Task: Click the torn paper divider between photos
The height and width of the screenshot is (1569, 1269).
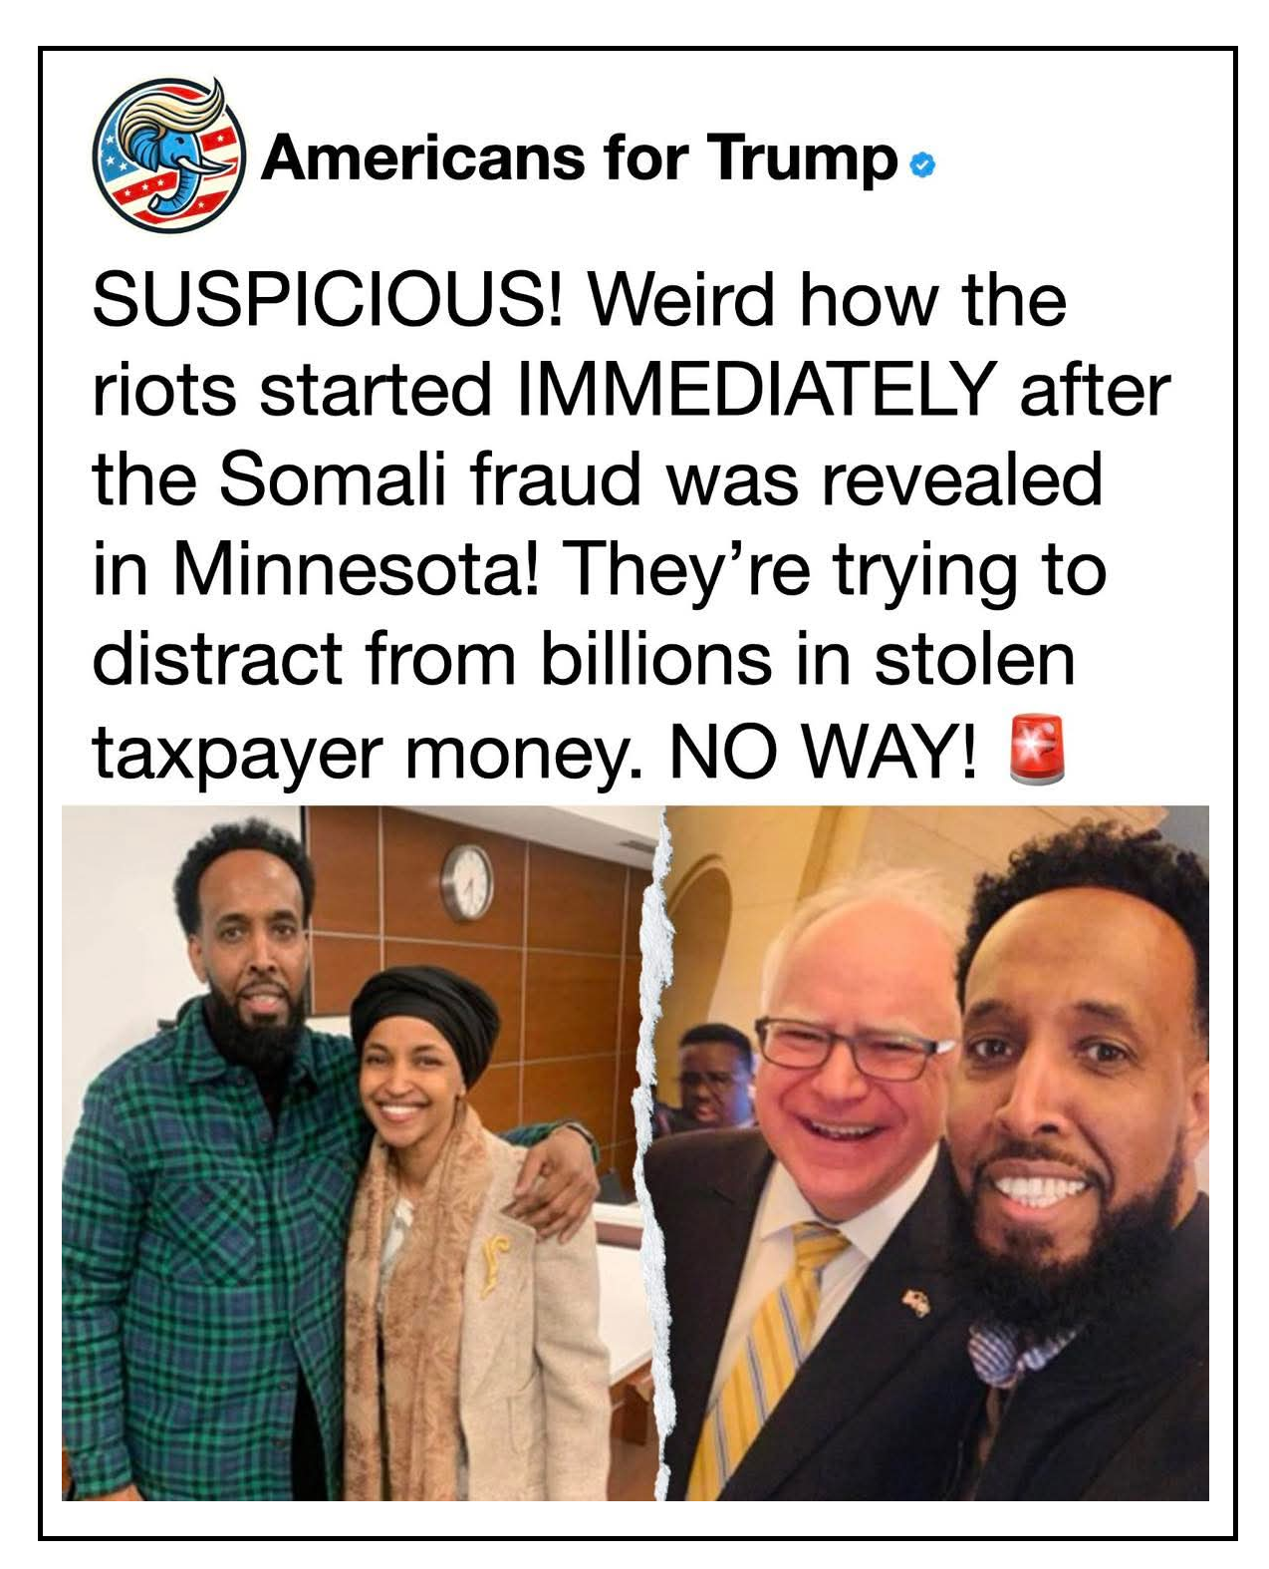Action: pos(660,1152)
